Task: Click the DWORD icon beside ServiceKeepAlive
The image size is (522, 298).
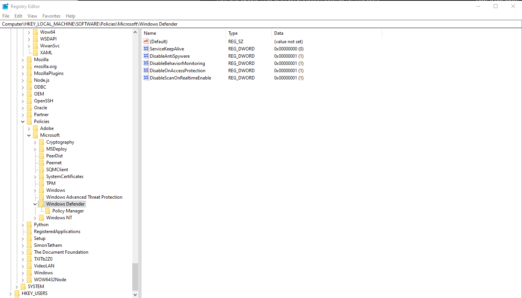Action: [146, 49]
